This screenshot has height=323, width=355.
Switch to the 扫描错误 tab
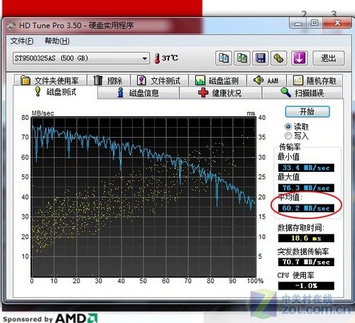[x=302, y=93]
